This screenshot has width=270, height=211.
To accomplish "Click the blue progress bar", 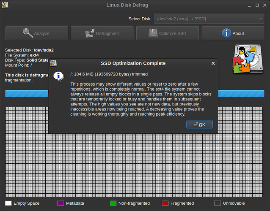I will tap(25, 94).
